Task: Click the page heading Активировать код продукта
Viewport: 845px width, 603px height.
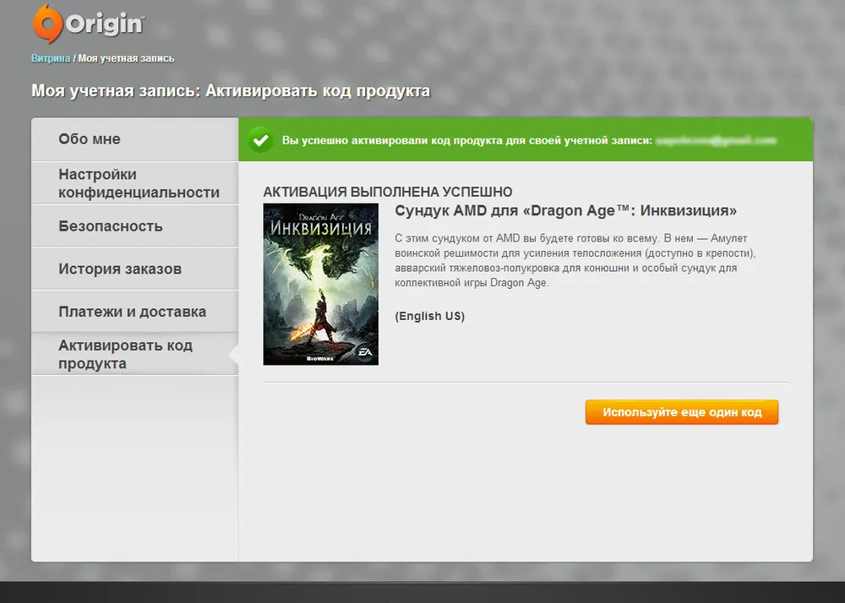Action: (231, 90)
